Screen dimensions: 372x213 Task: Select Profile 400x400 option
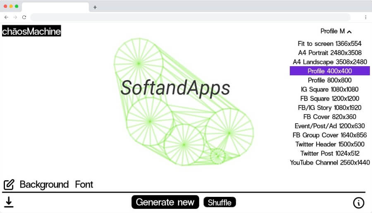point(329,71)
